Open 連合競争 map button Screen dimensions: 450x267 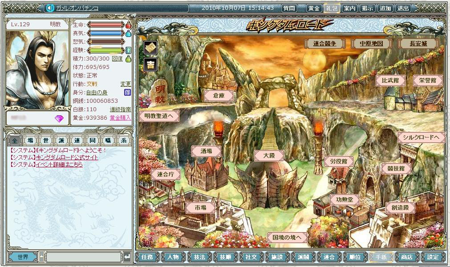click(324, 44)
